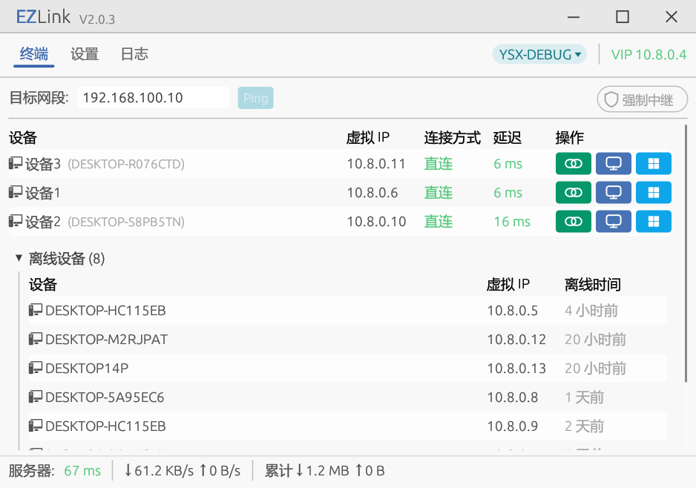Click the 累计 1.2 MB total traffic
The width and height of the screenshot is (696, 488).
tap(307, 471)
